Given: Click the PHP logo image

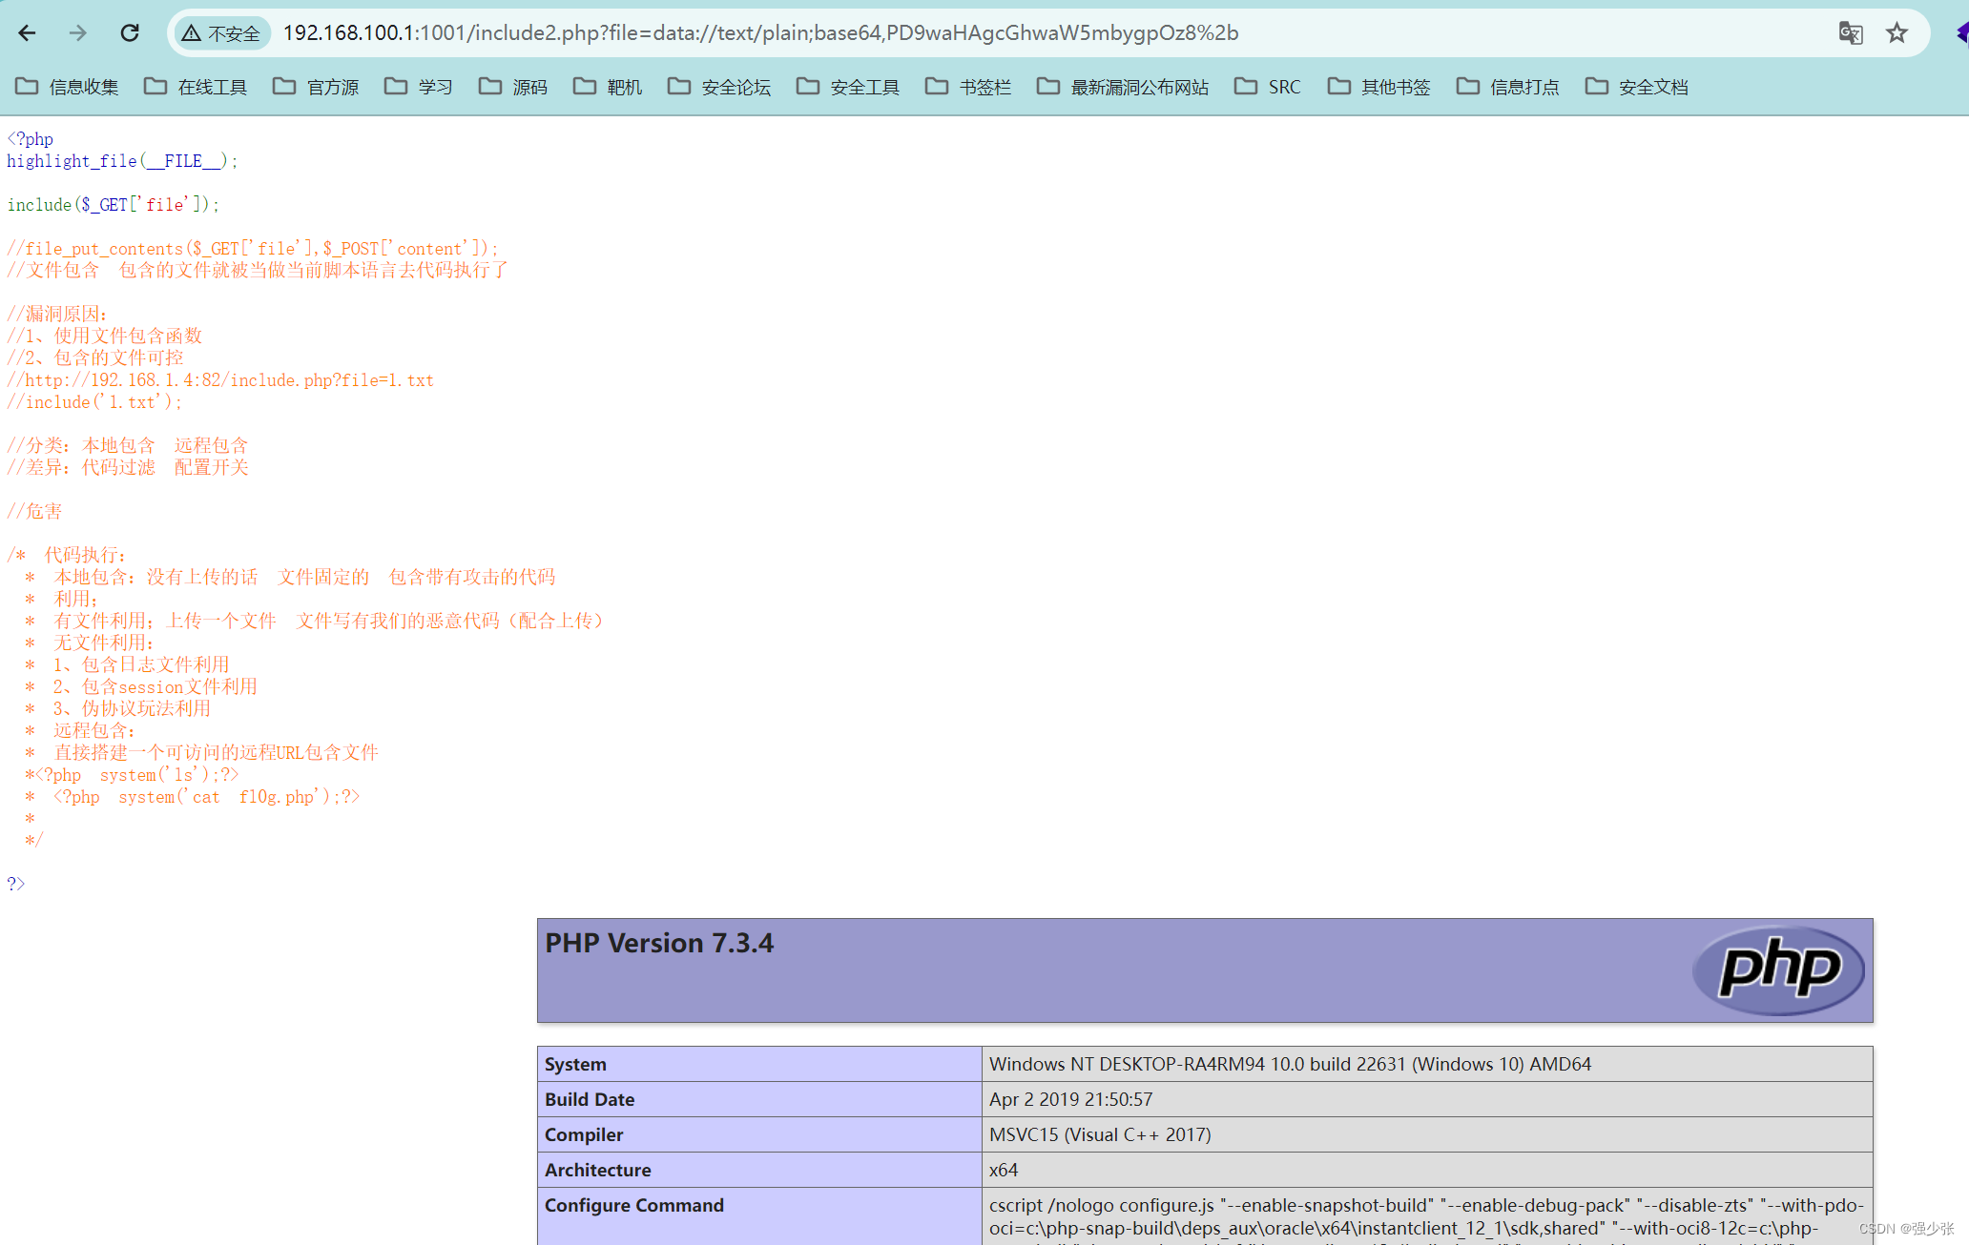Looking at the screenshot, I should click(x=1778, y=969).
